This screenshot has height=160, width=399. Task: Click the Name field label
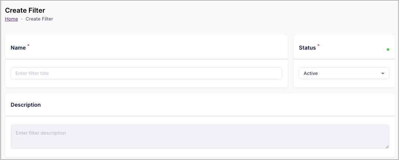tap(18, 48)
